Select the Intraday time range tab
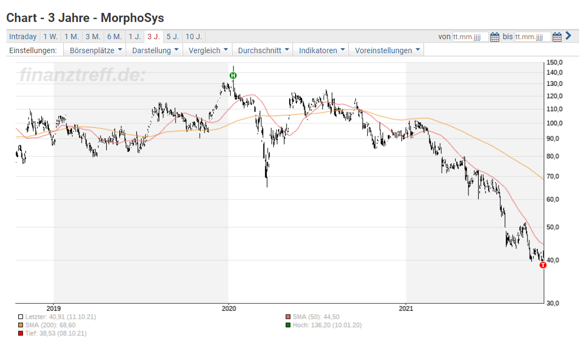This screenshot has width=585, height=351. (23, 36)
